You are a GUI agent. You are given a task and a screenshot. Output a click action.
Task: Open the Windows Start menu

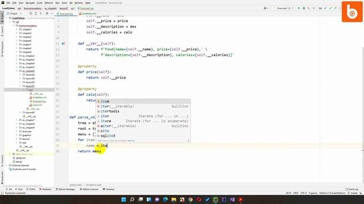(x=124, y=199)
